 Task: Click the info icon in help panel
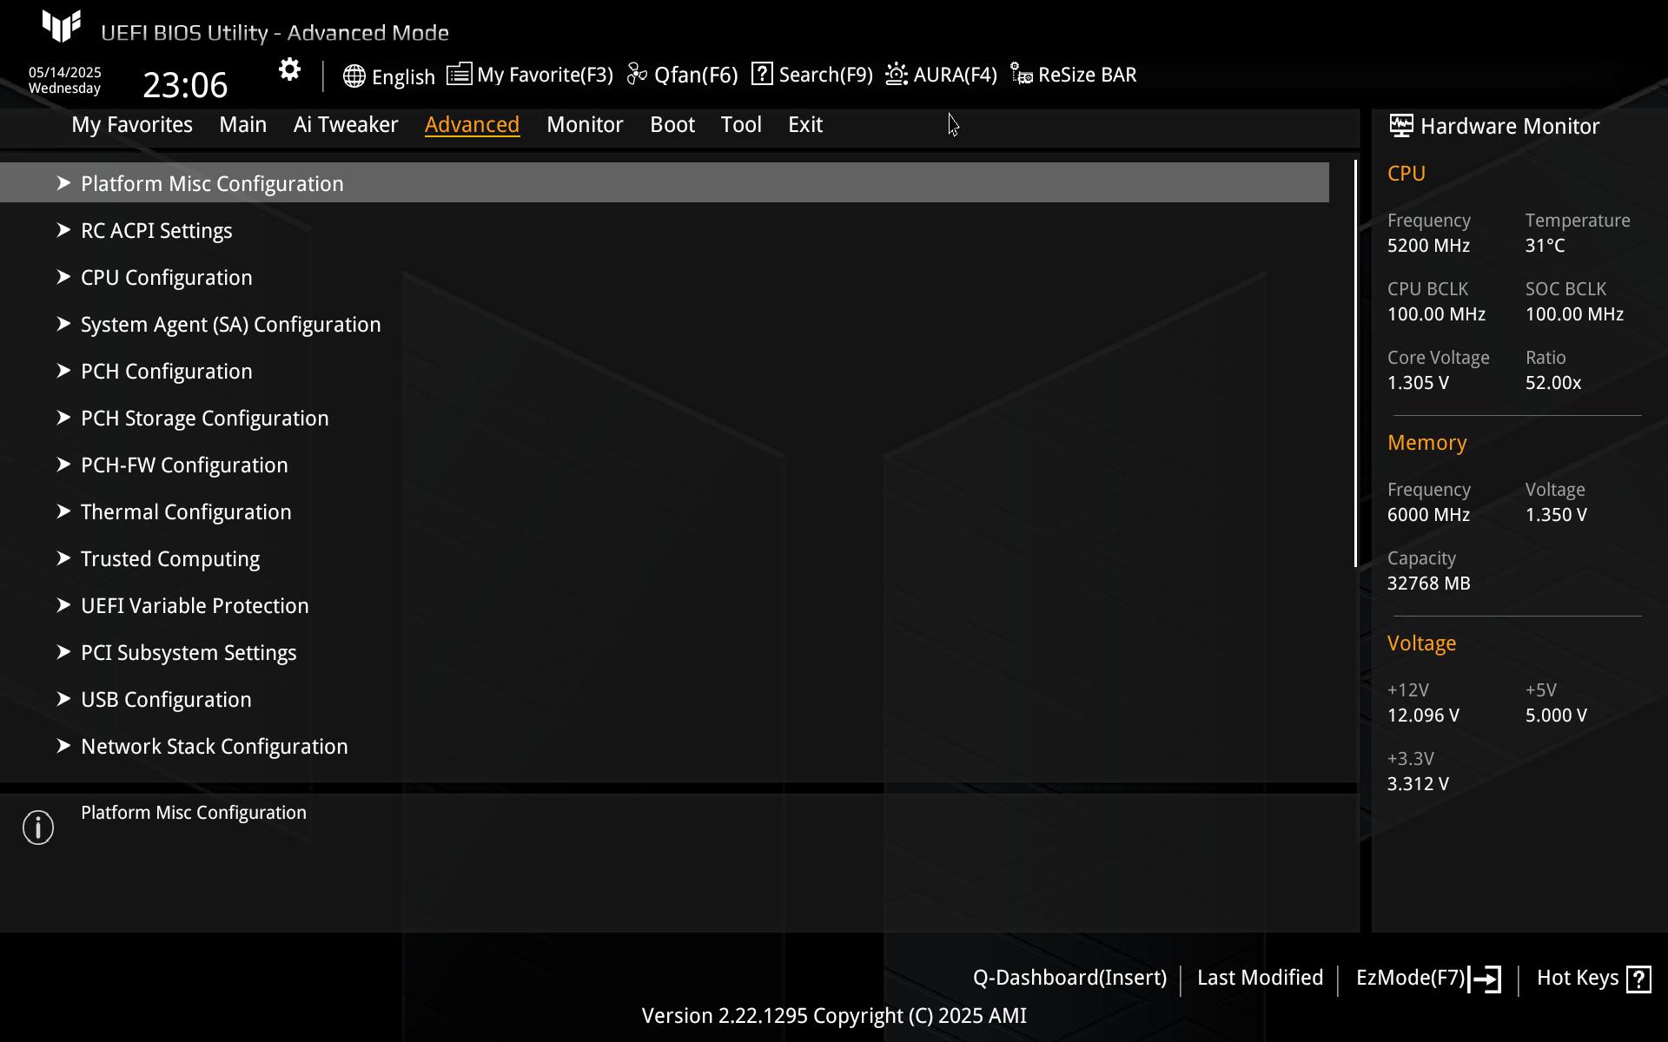click(38, 828)
